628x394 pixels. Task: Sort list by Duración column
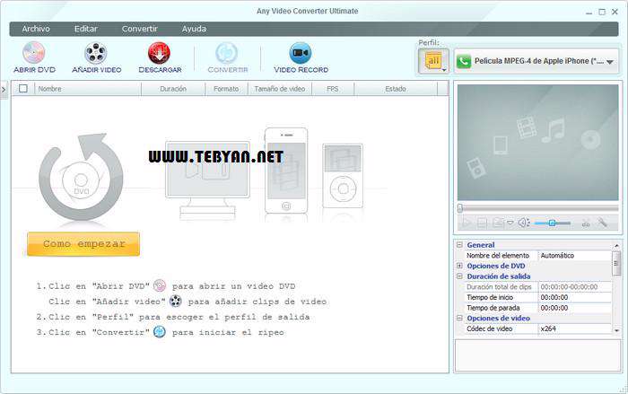[x=173, y=89]
